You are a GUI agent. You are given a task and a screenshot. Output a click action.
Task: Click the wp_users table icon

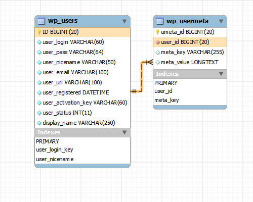(41, 21)
